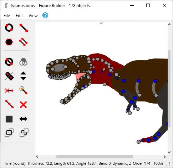The image size is (173, 168).
Task: Click the blue help question mark button
Action: pyautogui.click(x=45, y=15)
